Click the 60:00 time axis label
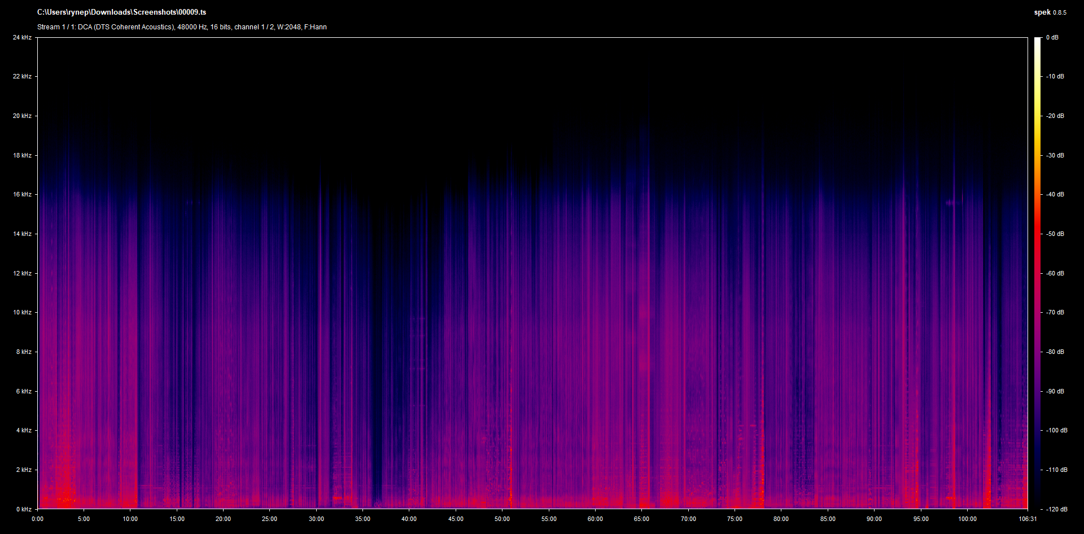 (595, 519)
